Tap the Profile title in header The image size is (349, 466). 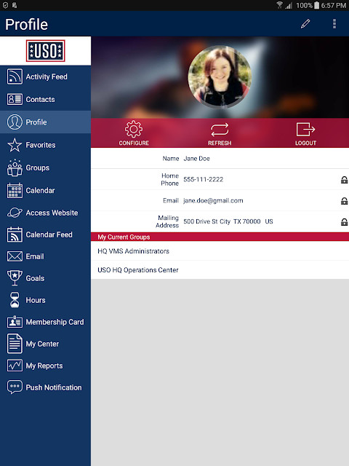pyautogui.click(x=26, y=24)
